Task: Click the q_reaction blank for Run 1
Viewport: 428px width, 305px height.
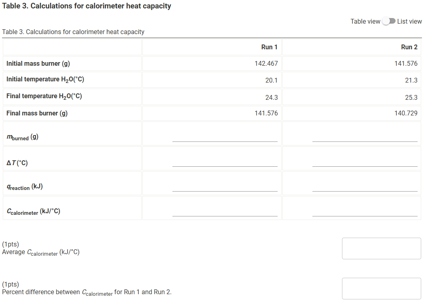Action: [225, 190]
